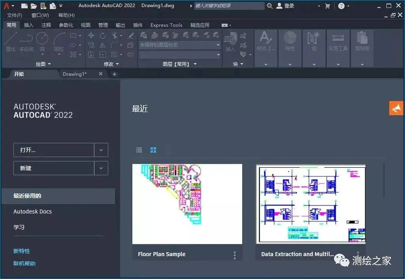The width and height of the screenshot is (405, 279).
Task: Select the Circle (圆) tool
Action: pos(42,41)
